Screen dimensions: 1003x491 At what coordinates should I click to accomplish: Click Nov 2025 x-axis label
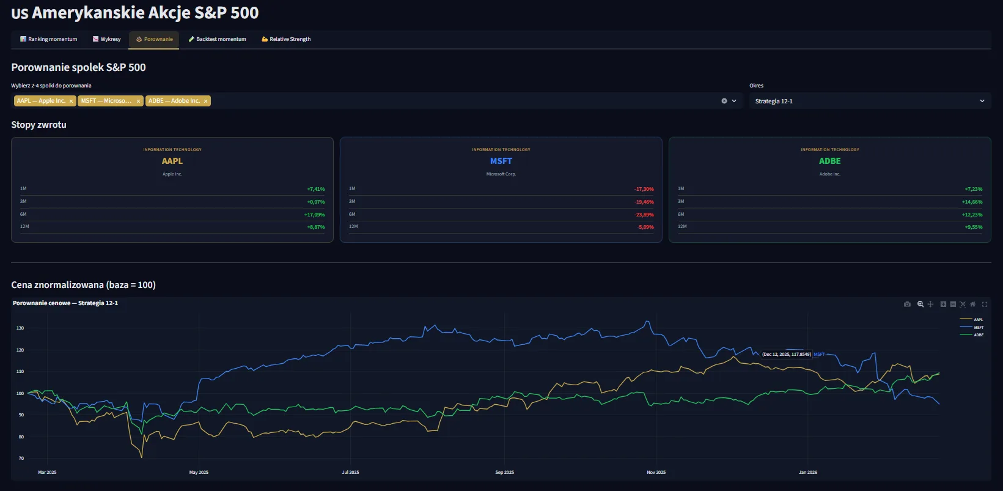[x=656, y=472]
